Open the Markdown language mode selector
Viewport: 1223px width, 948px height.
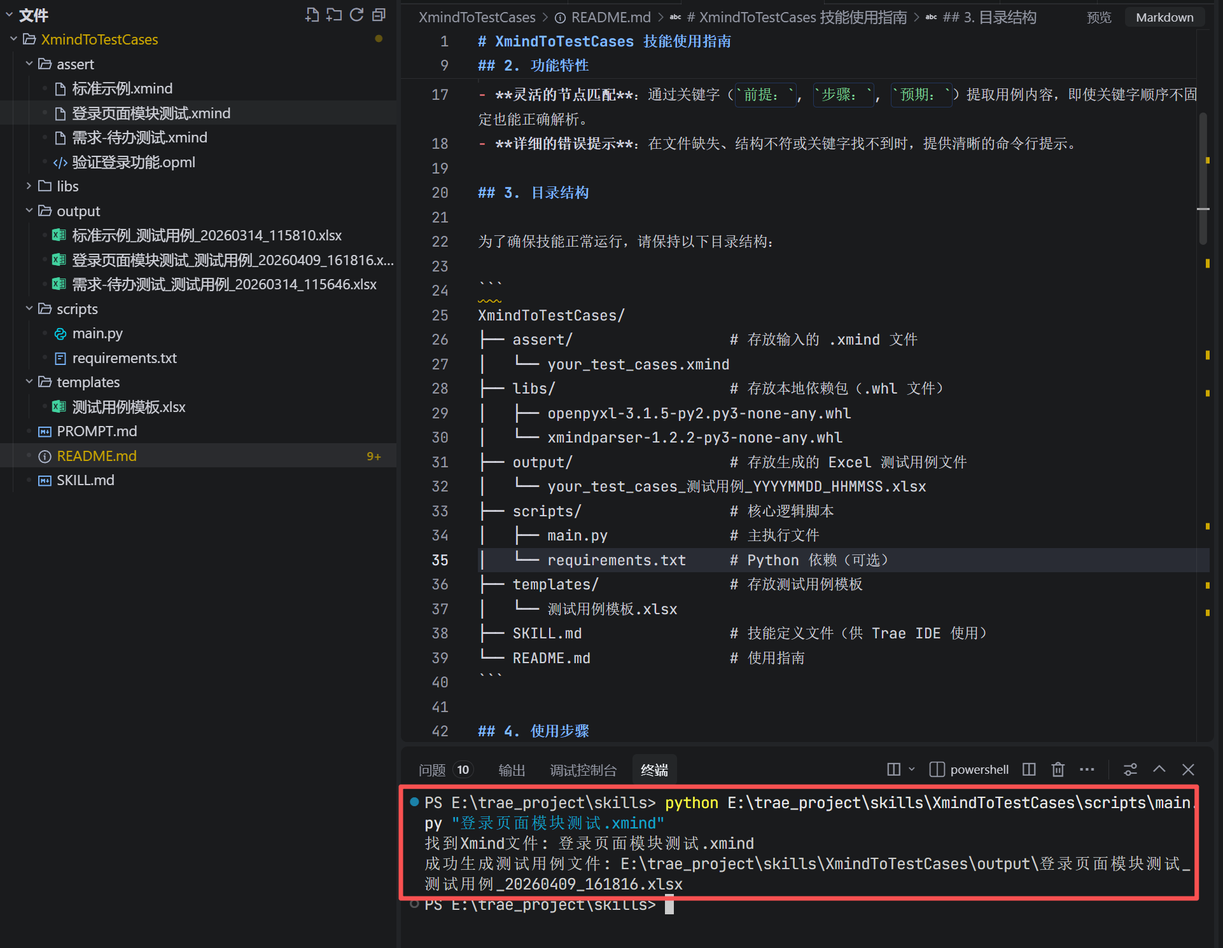(x=1164, y=18)
